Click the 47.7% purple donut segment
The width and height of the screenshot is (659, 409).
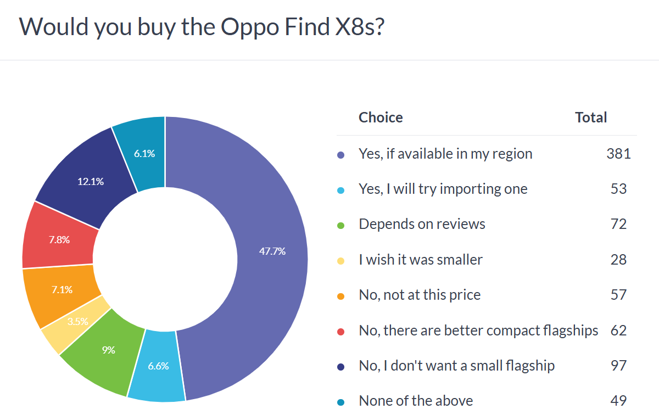(x=272, y=251)
